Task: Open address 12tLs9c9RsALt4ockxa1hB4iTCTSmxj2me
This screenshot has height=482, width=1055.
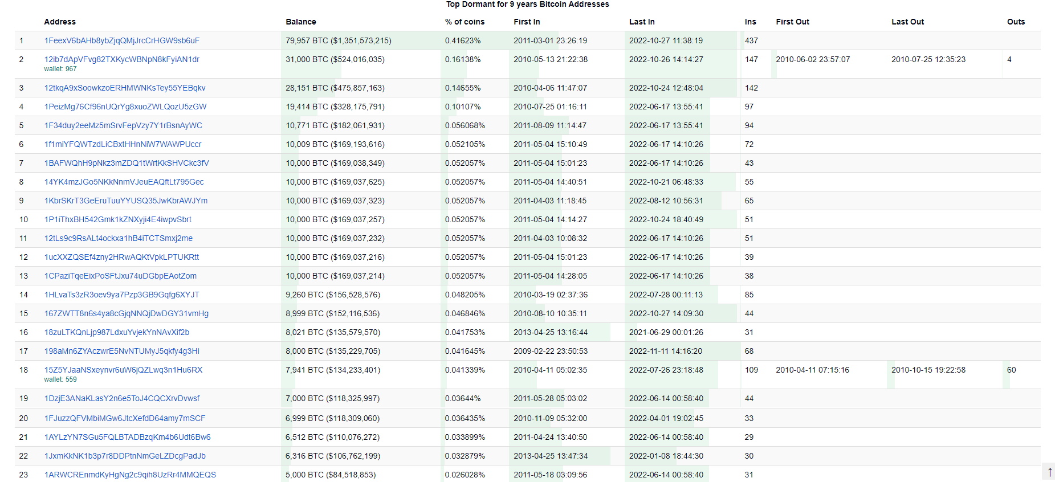Action: click(x=119, y=238)
